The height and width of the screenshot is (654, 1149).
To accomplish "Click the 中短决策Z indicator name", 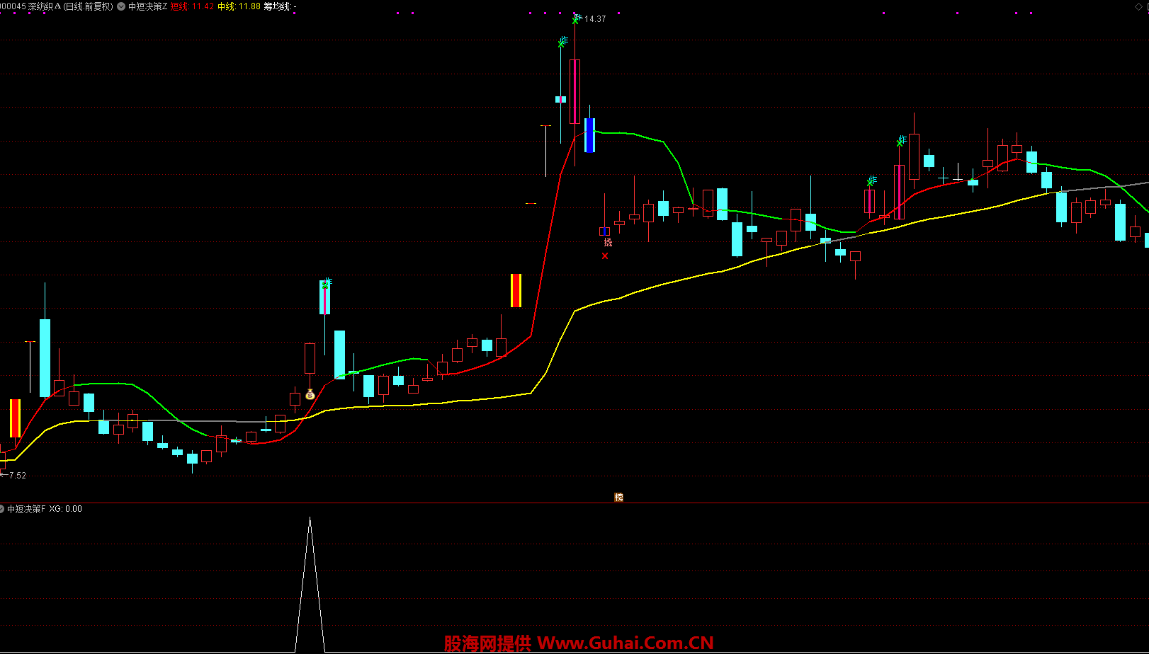I will pyautogui.click(x=147, y=6).
